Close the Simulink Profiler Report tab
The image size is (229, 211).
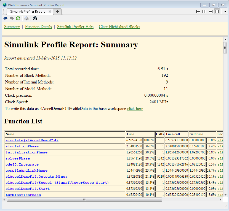point(50,12)
